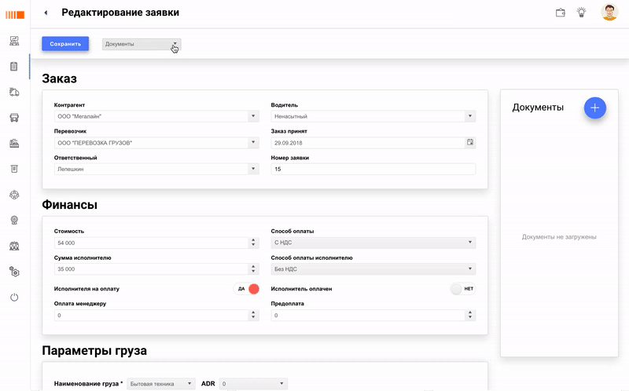
Task: Click the settings gear icon in the sidebar
Action: (x=14, y=272)
